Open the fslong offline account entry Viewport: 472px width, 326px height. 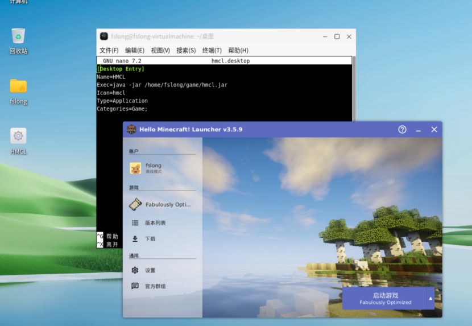[x=163, y=168]
